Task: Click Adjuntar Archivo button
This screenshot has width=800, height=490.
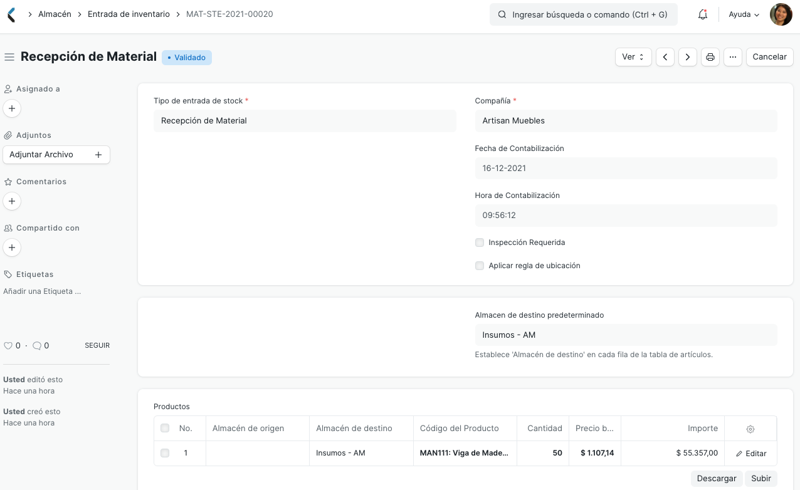Action: (x=56, y=155)
